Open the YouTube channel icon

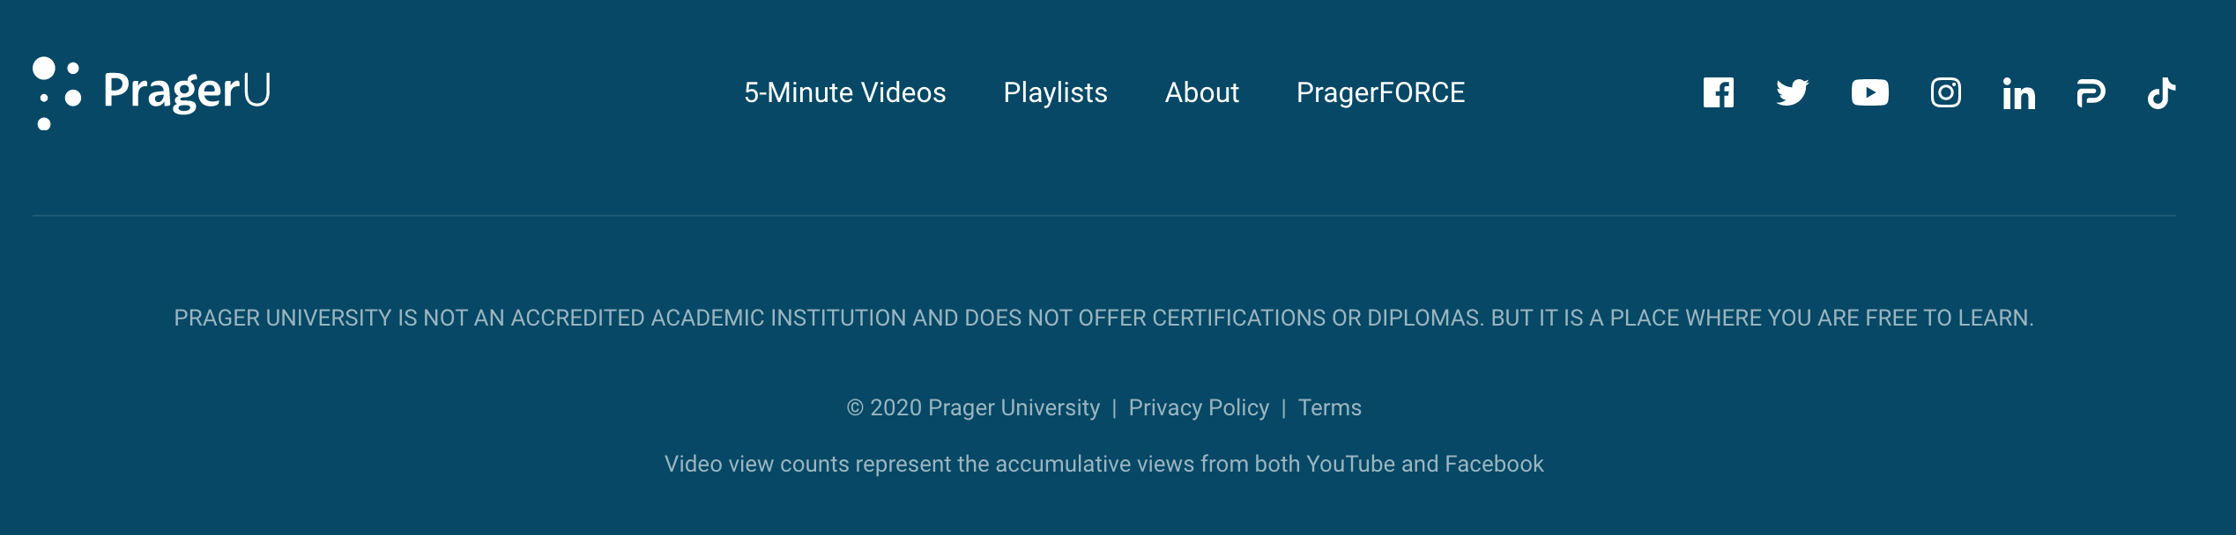1869,92
